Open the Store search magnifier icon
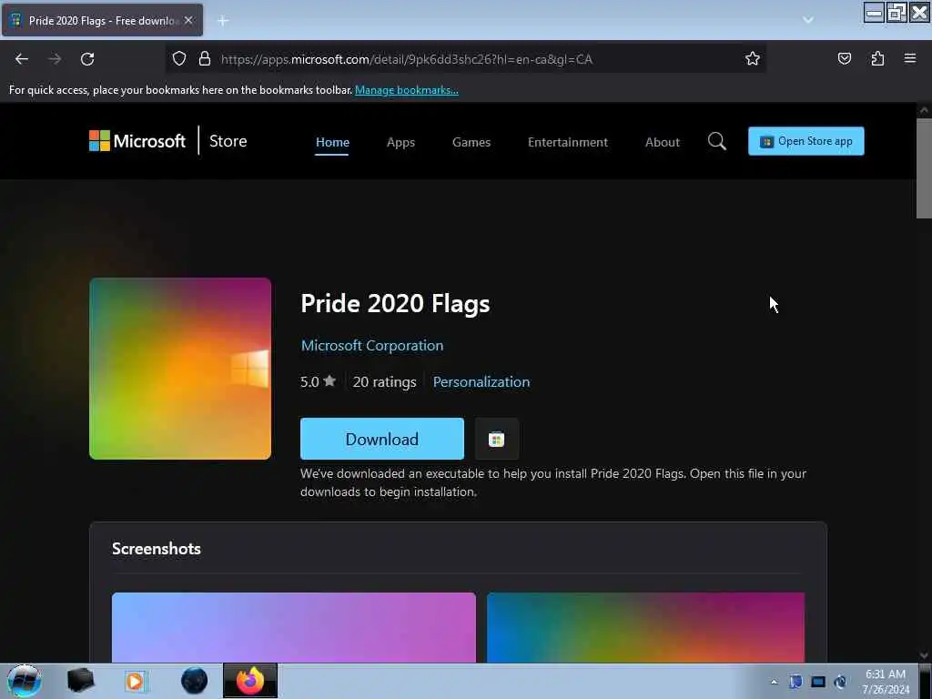 pyautogui.click(x=717, y=141)
